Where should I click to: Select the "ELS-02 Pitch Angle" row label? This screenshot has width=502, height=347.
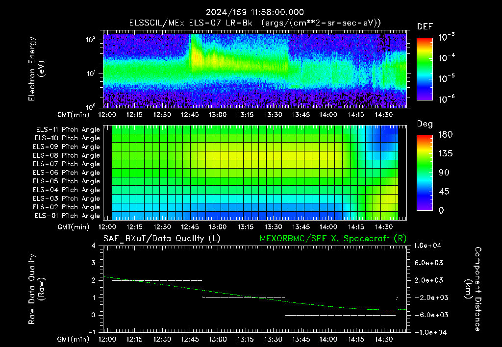pyautogui.click(x=67, y=207)
